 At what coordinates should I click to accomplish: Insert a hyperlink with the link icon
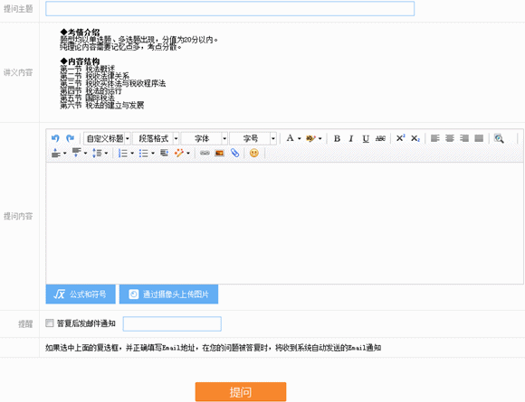pos(205,153)
